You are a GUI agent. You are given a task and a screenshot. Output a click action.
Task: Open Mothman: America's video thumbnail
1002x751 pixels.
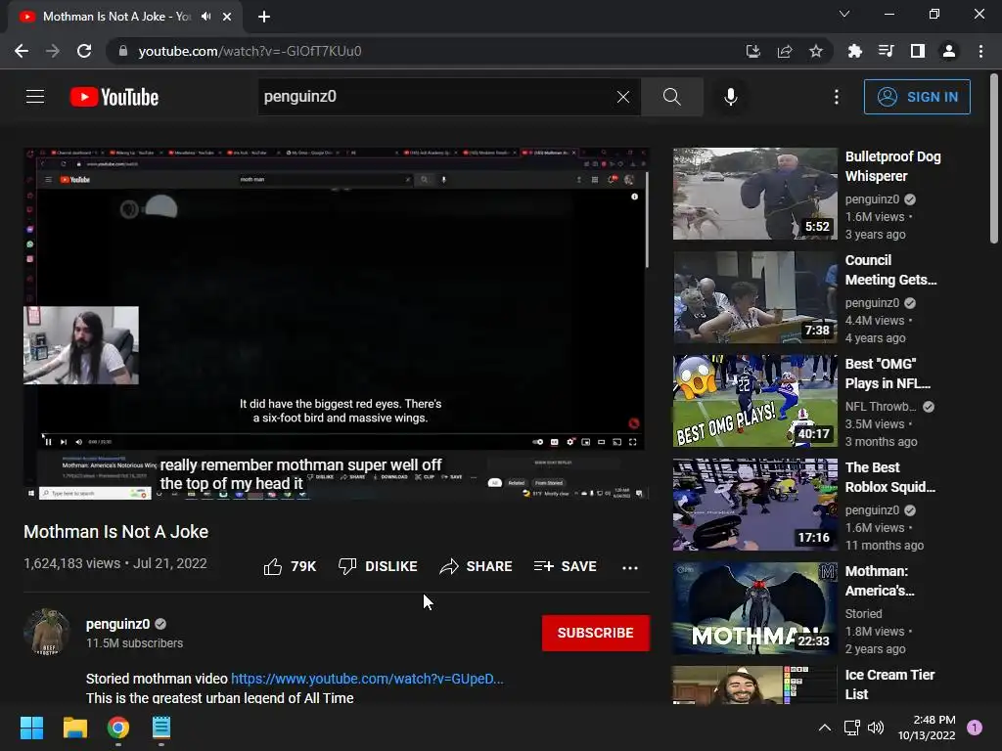[x=754, y=608]
